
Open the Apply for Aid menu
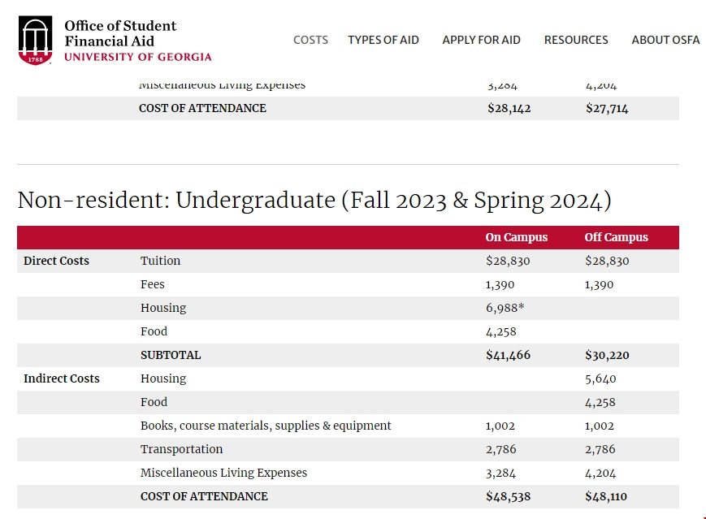coord(481,40)
